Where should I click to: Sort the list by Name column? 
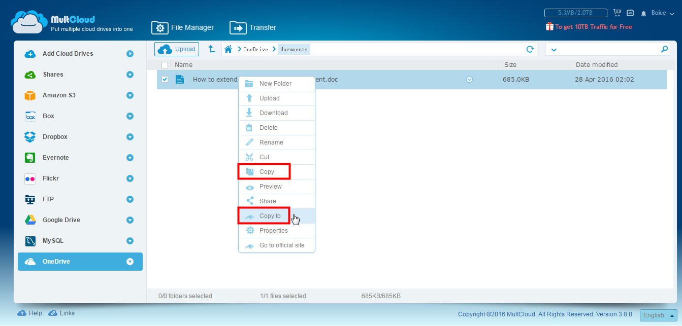click(183, 64)
